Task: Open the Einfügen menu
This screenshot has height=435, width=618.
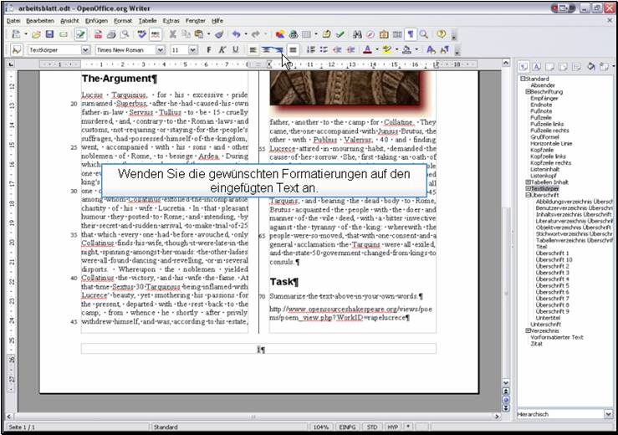Action: pos(95,19)
